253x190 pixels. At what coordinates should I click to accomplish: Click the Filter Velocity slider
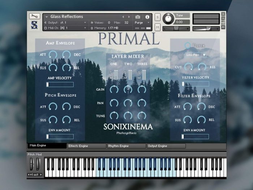pyautogui.click(x=196, y=84)
